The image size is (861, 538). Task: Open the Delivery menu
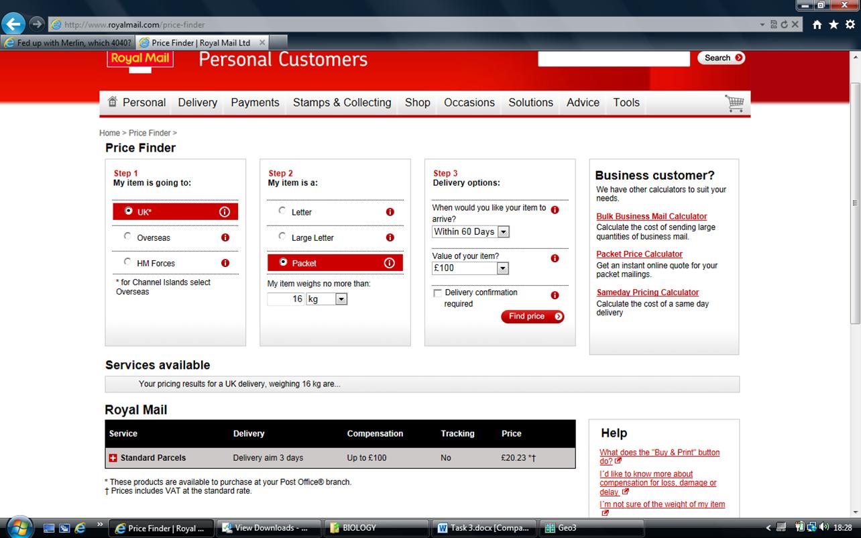[x=198, y=103]
